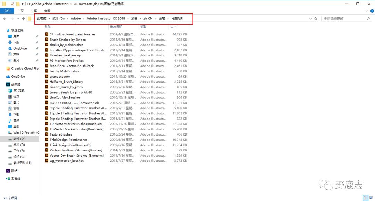Open 下载 under quick access
Viewport: 375px width, 201px height.
[16, 42]
